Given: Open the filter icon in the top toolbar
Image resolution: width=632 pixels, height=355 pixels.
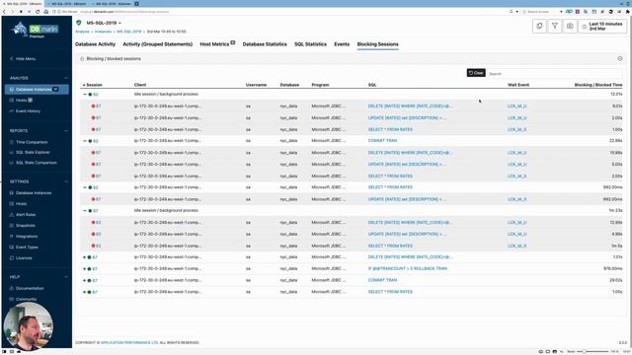Looking at the screenshot, I should pyautogui.click(x=555, y=26).
